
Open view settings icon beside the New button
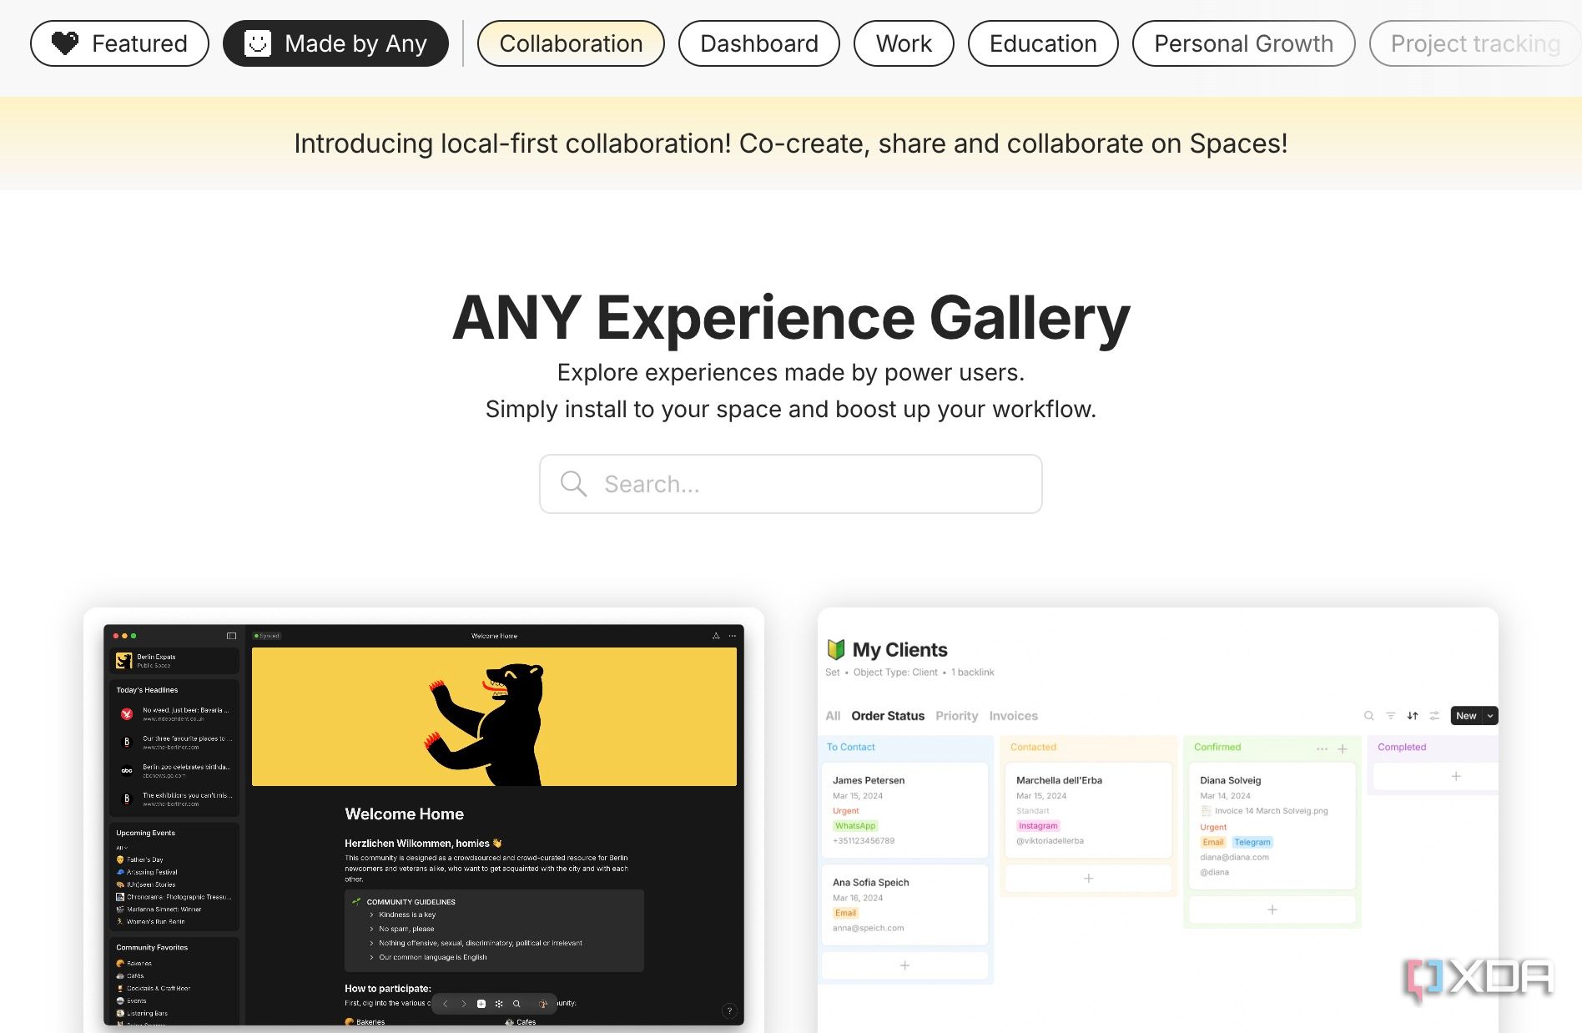[1434, 716]
